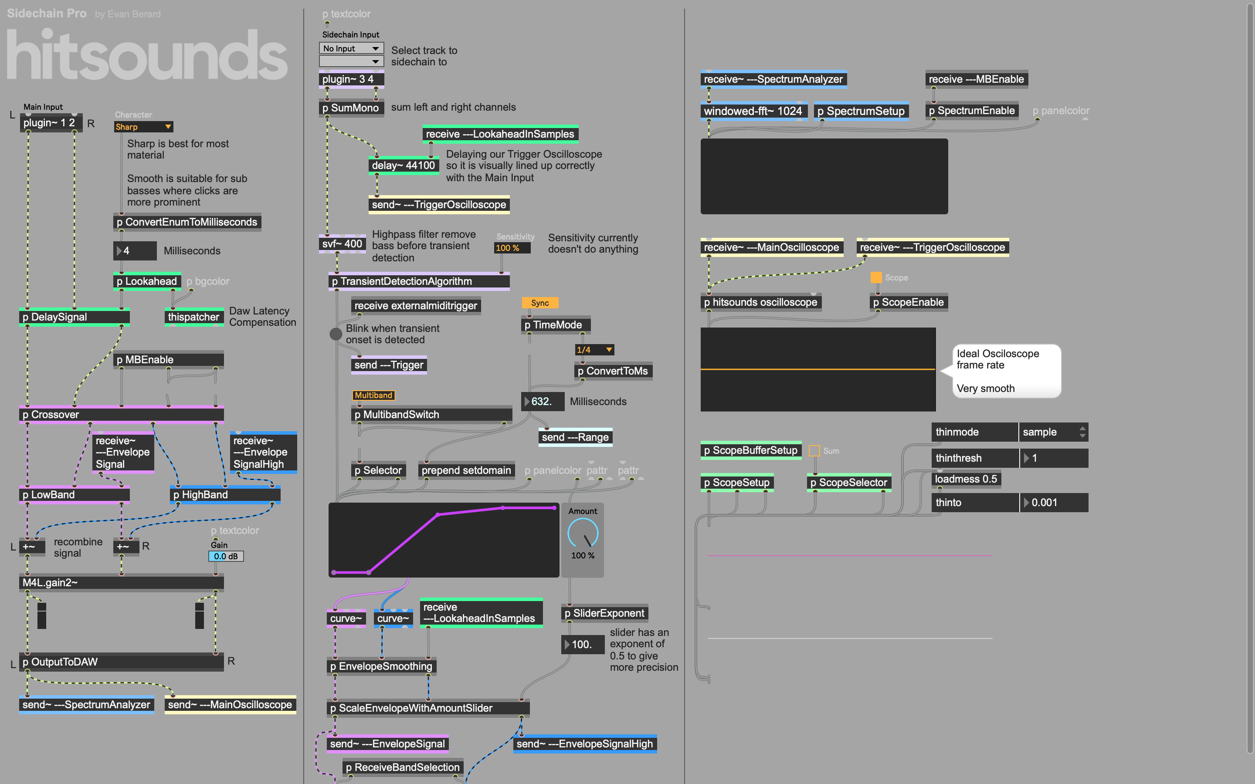1255x784 pixels.
Task: Click the purple envelope curve editor
Action: pos(444,539)
